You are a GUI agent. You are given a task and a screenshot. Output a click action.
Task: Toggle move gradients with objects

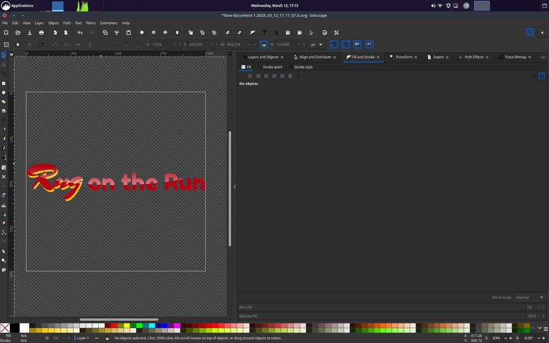(x=357, y=44)
